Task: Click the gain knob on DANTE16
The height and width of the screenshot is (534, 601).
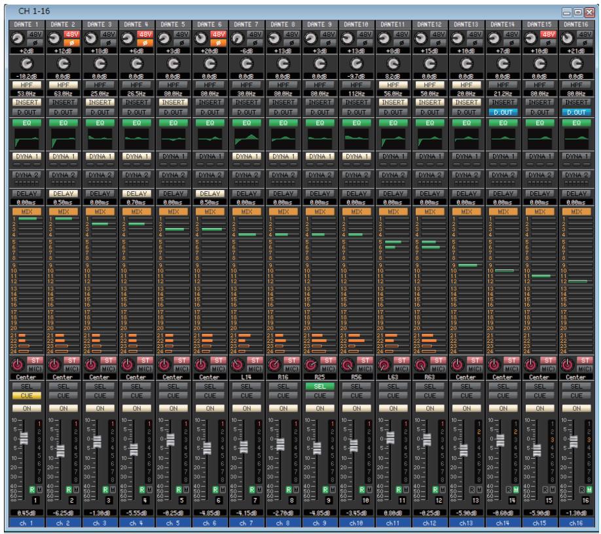Action: (567, 39)
